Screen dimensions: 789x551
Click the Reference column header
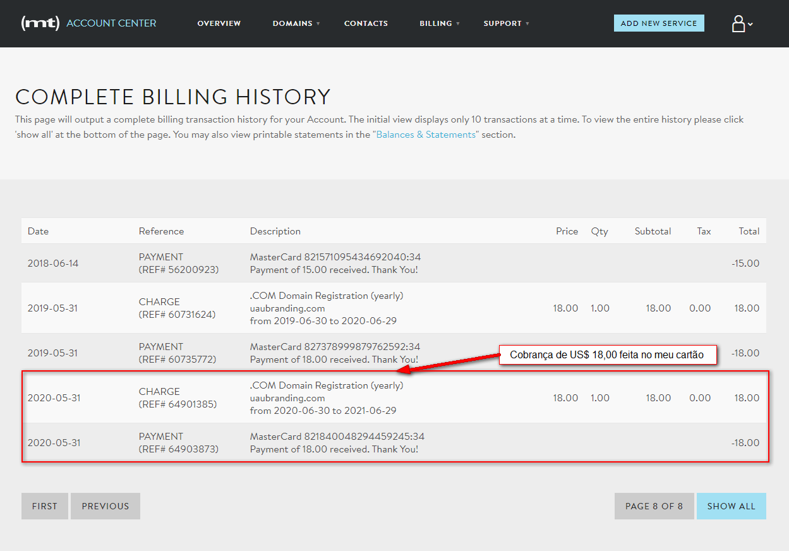point(161,231)
